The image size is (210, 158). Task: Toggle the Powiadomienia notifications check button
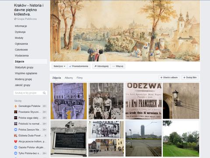[x=79, y=66]
